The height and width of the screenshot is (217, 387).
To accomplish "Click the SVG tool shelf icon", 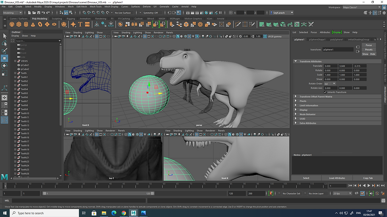I will pos(87,24).
